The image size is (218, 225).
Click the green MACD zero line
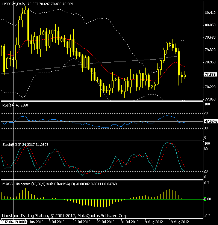pos(102,199)
